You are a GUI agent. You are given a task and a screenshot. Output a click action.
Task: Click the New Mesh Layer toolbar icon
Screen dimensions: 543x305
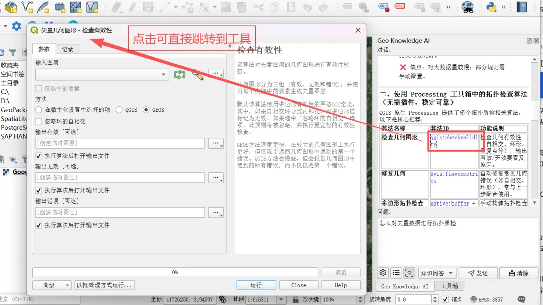click(76, 7)
